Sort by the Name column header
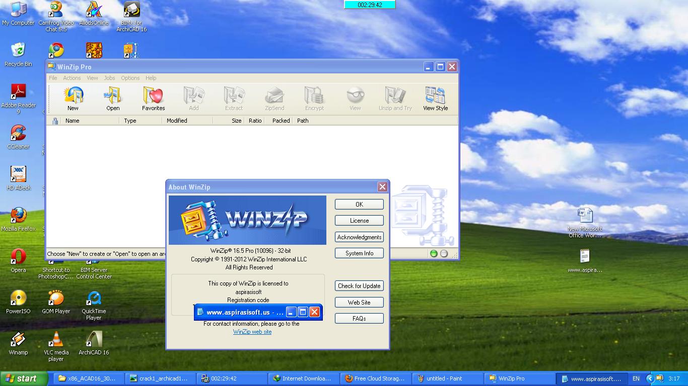The height and width of the screenshot is (386, 688). [90, 121]
